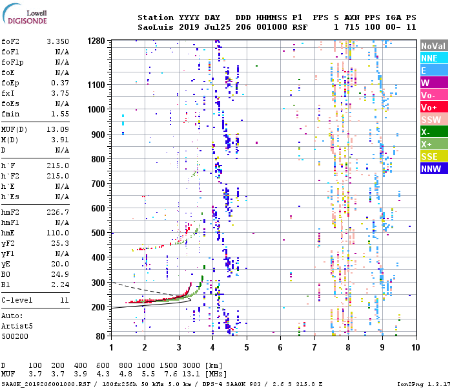Select the Vo+ red legend swatch
Screen dimensions: 452x388
click(434, 107)
